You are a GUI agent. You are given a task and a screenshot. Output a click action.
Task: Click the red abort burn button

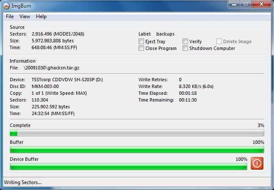pos(257,163)
